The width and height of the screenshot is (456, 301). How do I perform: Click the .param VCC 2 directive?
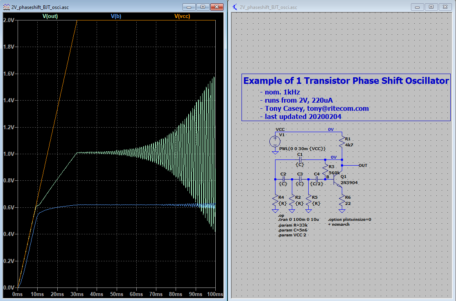click(292, 235)
